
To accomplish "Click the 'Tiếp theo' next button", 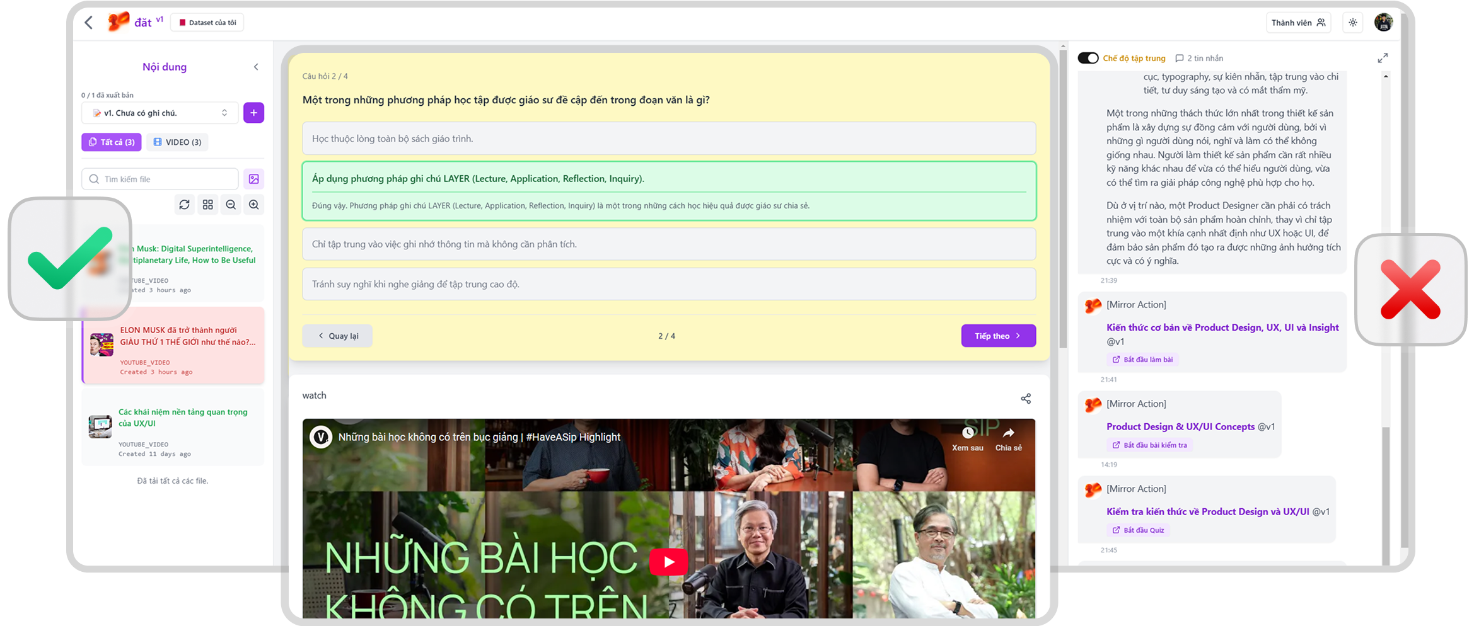I will tap(997, 336).
